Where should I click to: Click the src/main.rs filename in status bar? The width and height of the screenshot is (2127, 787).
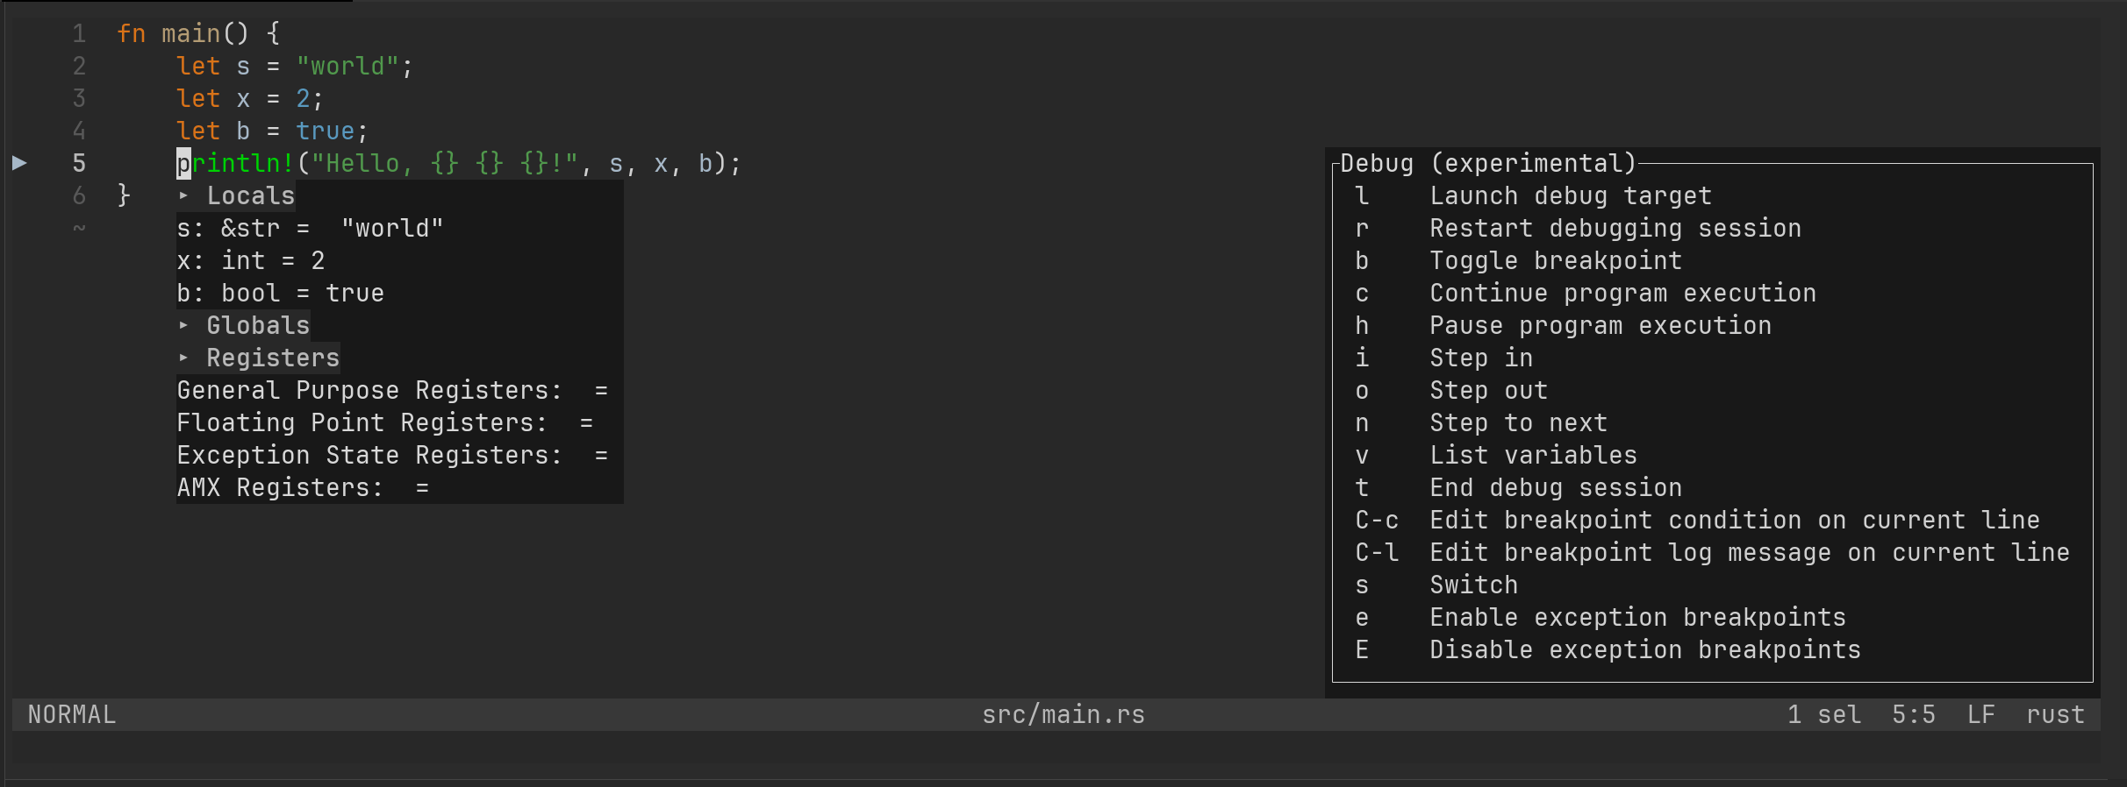coord(1063,714)
